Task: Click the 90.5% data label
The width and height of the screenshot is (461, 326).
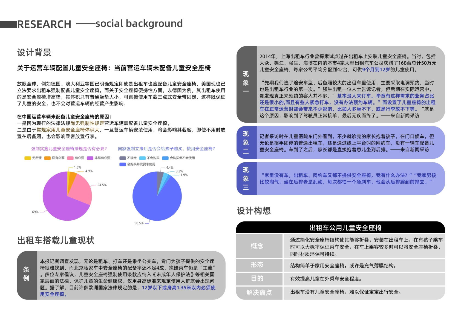Action: (x=139, y=223)
